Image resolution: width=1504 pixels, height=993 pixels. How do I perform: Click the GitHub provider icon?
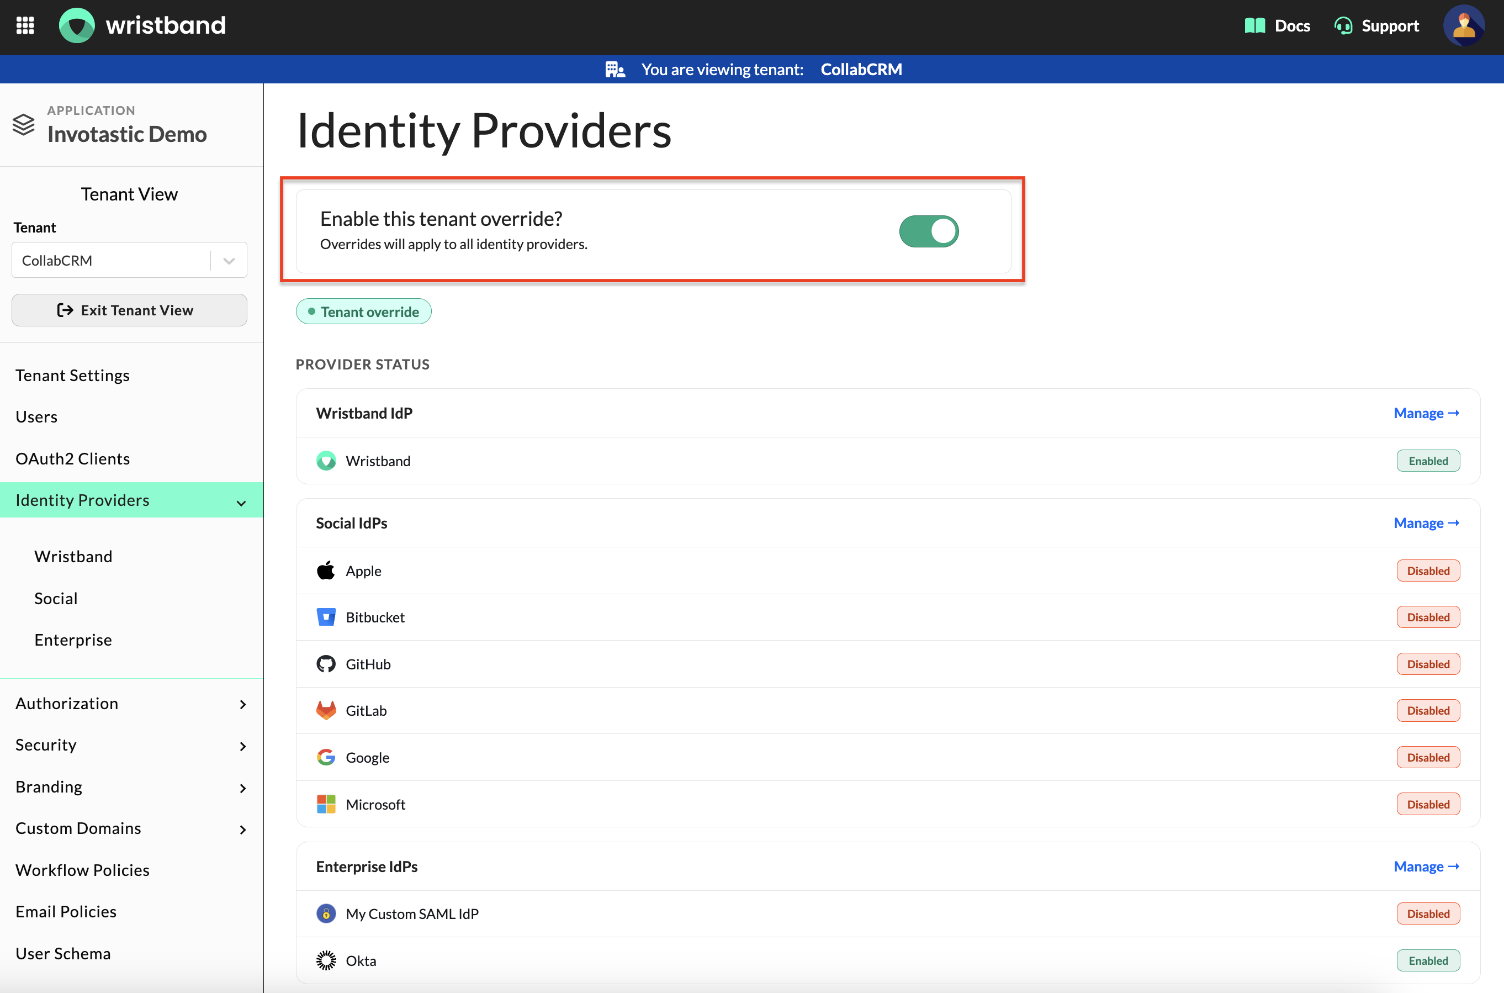coord(326,664)
